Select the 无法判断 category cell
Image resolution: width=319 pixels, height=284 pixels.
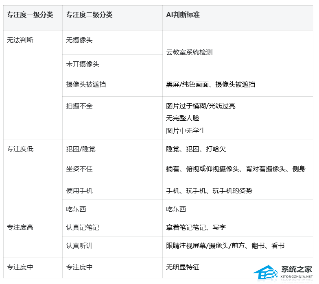[20, 41]
